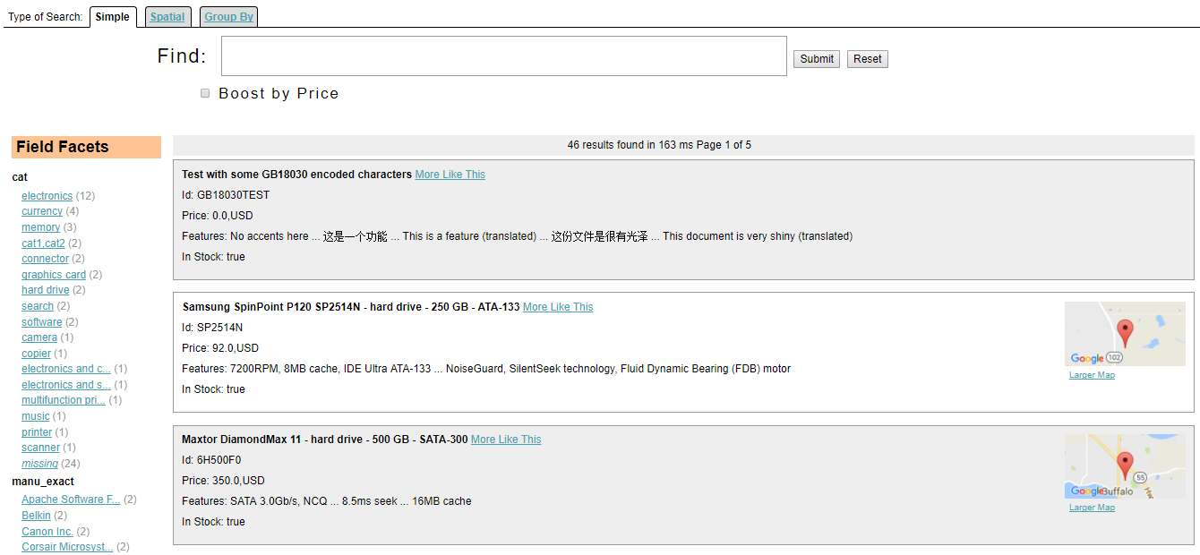Select '46 results found' status text
The width and height of the screenshot is (1200, 555).
coord(659,145)
